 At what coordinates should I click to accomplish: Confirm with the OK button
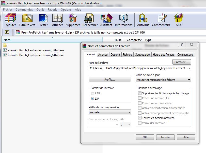pos(145,137)
